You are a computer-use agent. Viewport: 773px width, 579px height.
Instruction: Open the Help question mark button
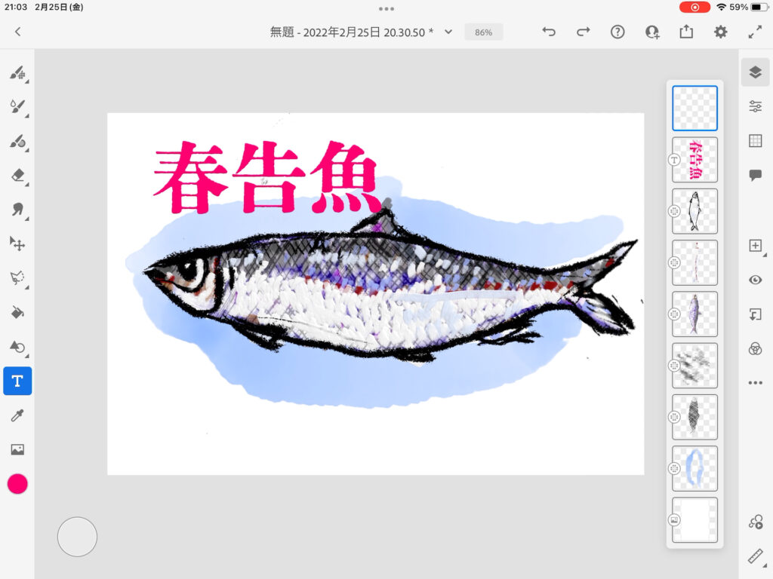(x=617, y=32)
